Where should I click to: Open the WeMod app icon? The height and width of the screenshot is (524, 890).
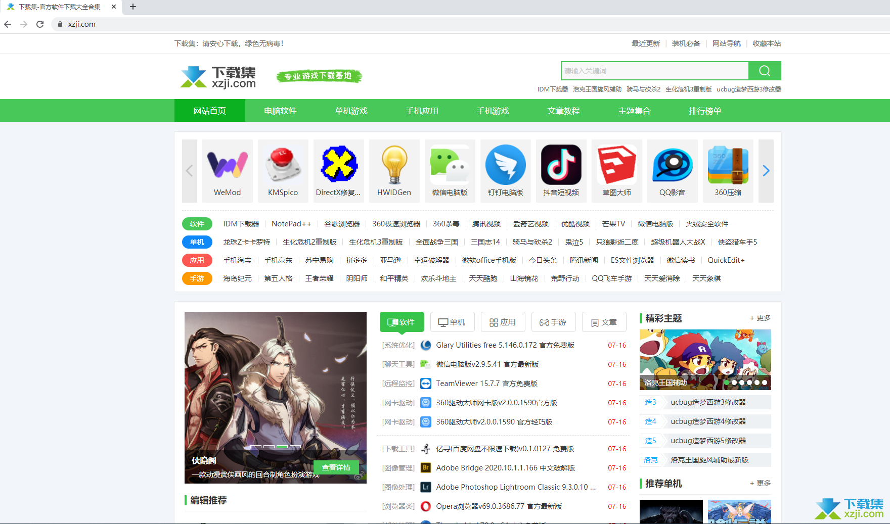(228, 165)
